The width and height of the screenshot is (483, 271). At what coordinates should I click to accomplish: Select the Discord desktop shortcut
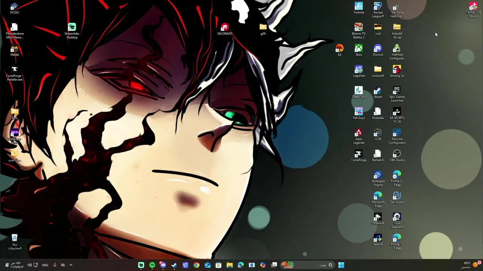[378, 51]
